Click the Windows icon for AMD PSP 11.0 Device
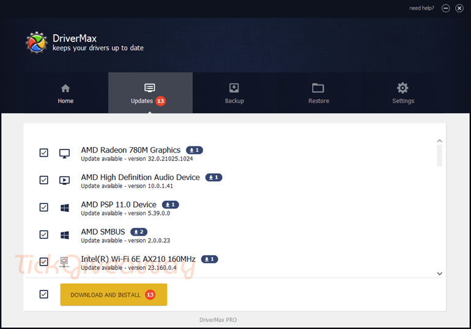Image resolution: width=471 pixels, height=329 pixels. pyautogui.click(x=65, y=208)
